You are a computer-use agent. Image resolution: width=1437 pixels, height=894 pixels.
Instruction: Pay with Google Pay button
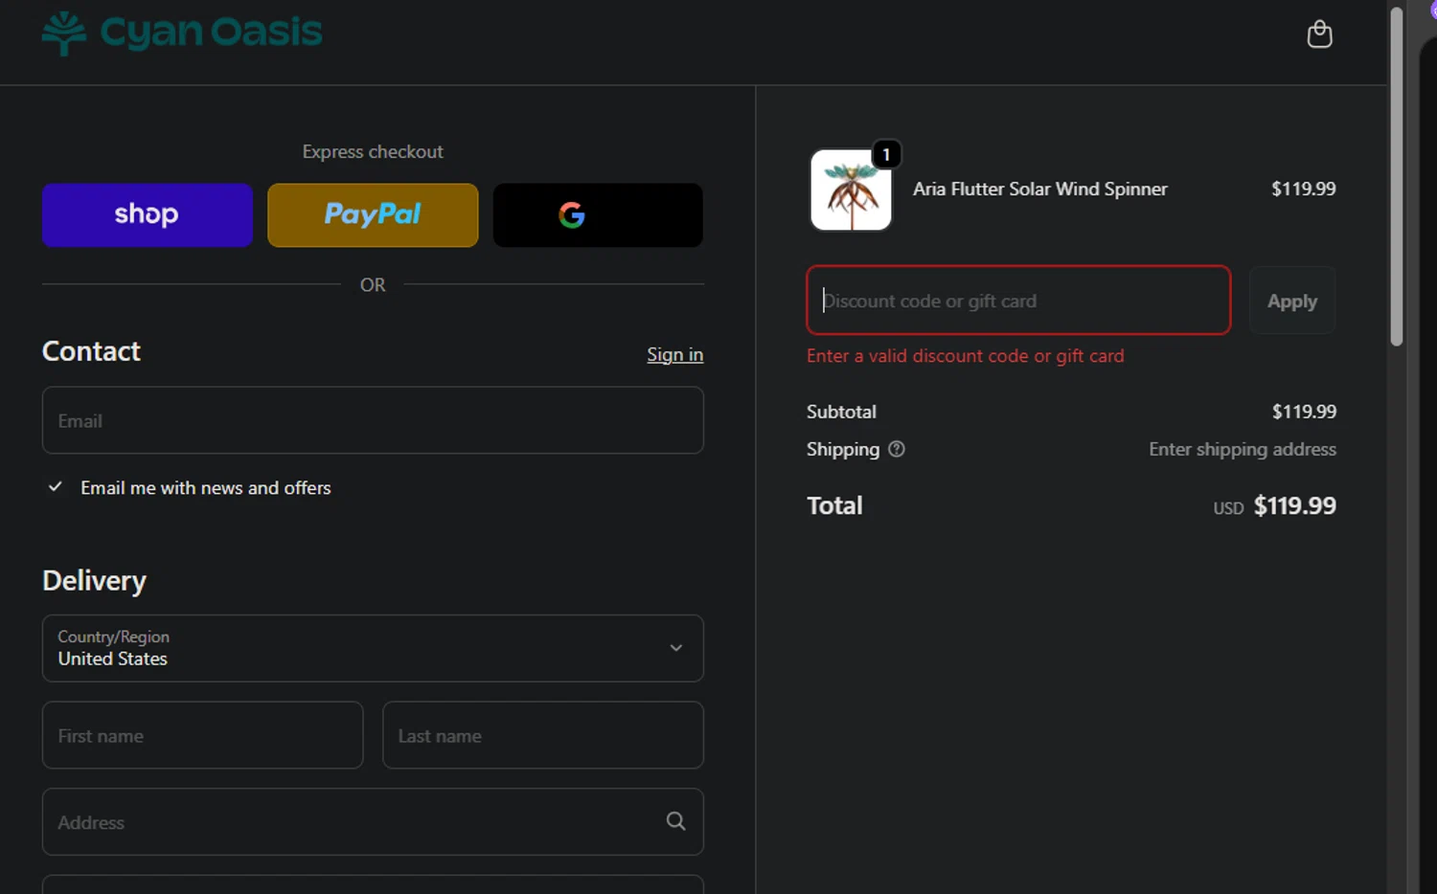click(598, 215)
